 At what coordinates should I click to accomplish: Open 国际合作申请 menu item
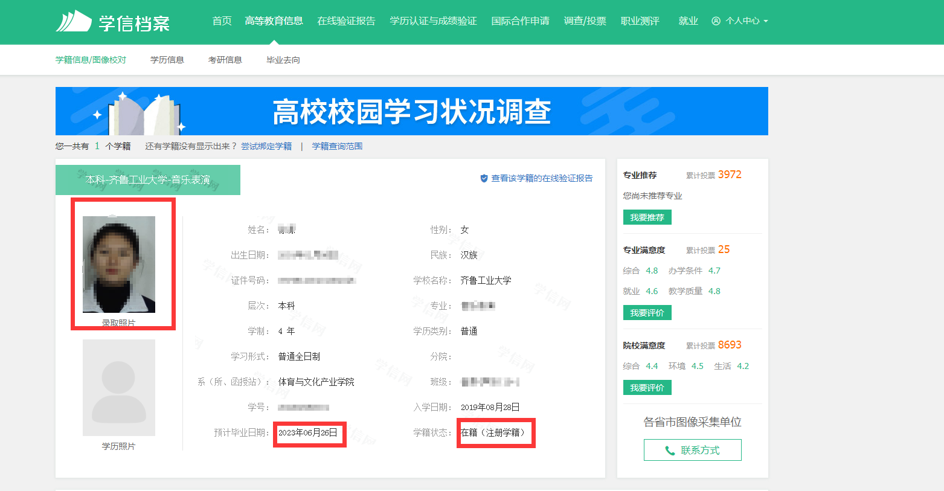pyautogui.click(x=521, y=21)
